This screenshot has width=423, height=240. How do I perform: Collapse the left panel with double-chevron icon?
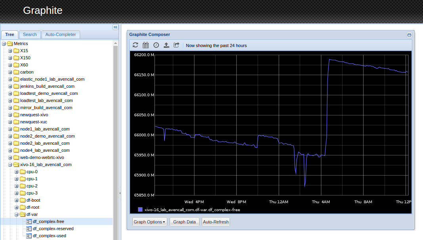tap(115, 27)
